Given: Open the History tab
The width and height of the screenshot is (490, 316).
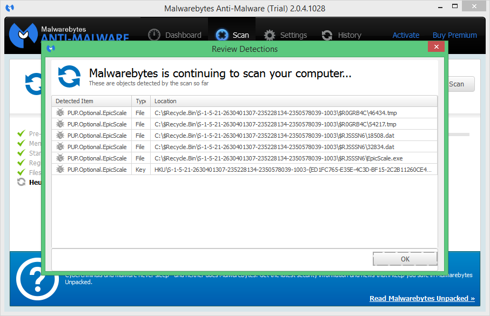Looking at the screenshot, I should click(341, 35).
